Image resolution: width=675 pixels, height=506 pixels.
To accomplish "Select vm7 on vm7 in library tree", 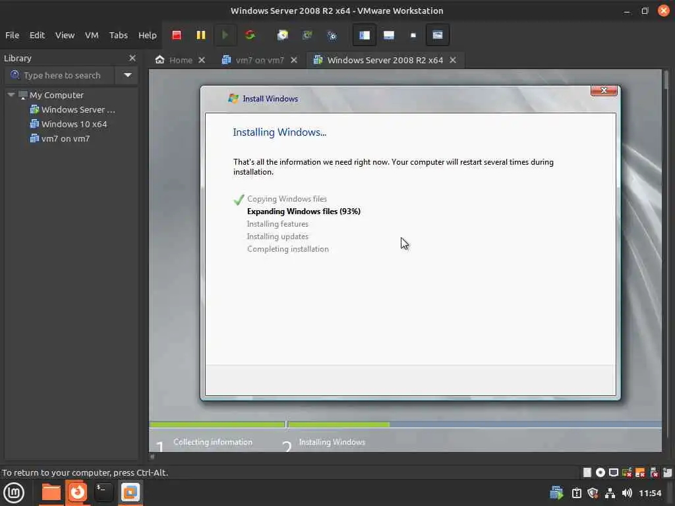I will click(x=59, y=139).
